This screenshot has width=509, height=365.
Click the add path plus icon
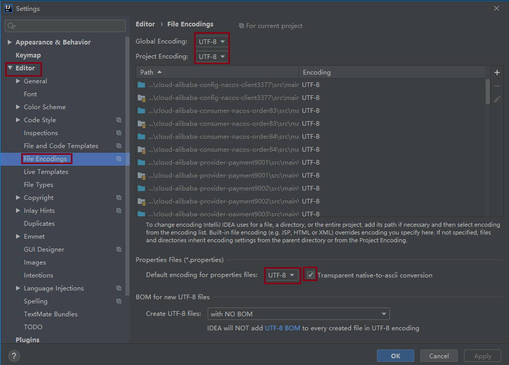497,72
